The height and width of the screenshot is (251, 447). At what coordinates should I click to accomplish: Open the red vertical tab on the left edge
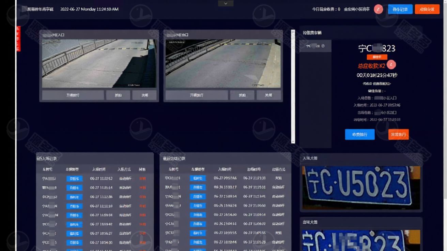pos(18,39)
